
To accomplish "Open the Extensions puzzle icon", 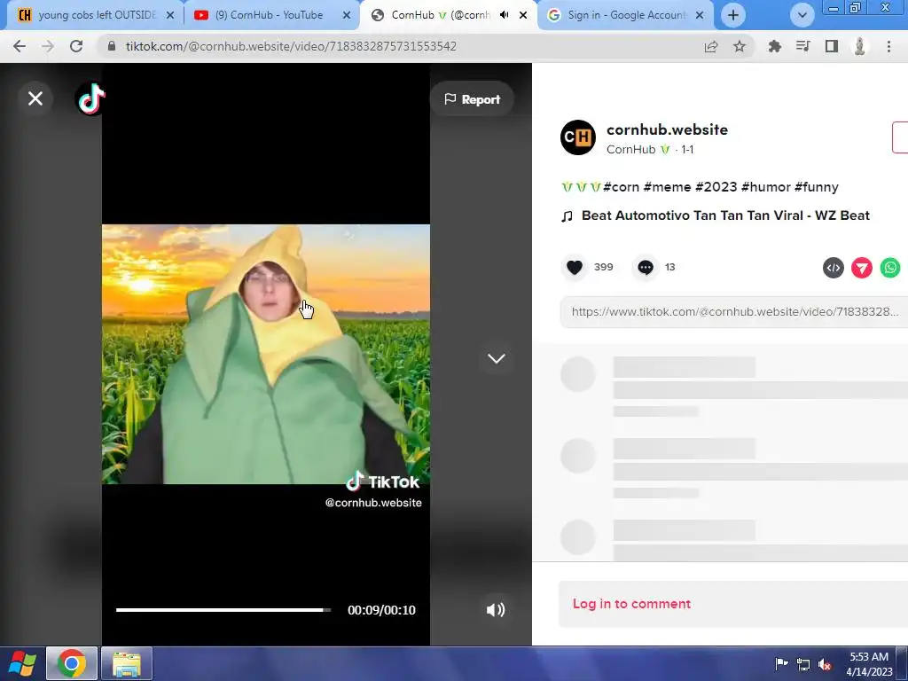I will point(774,46).
